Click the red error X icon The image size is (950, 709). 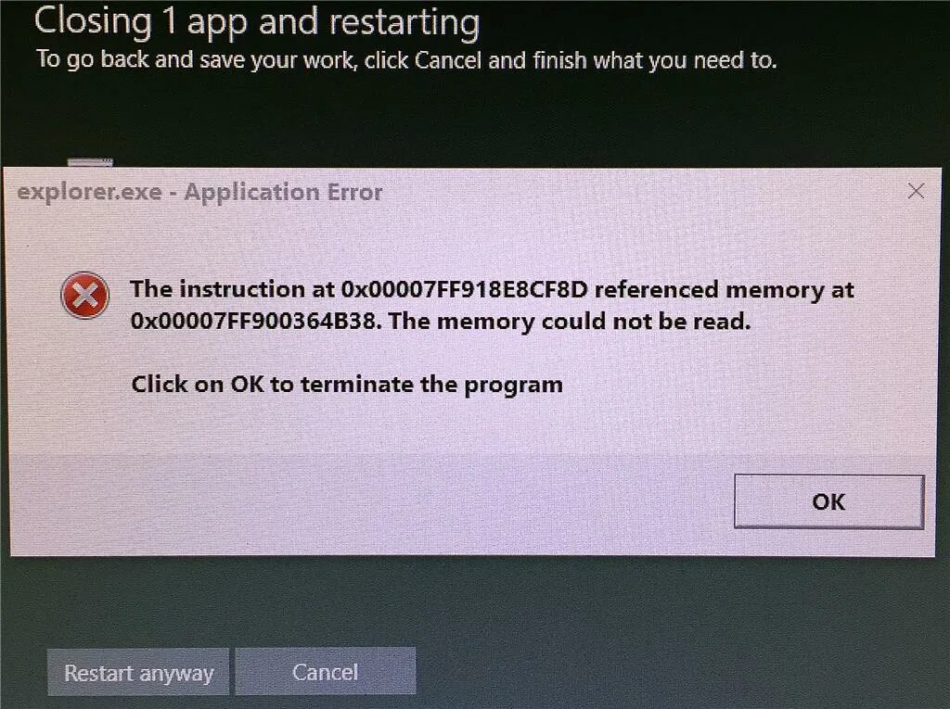tap(84, 296)
